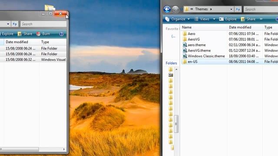Click Share in Themes window toolbar
The width and height of the screenshot is (278, 156).
coord(248,19)
